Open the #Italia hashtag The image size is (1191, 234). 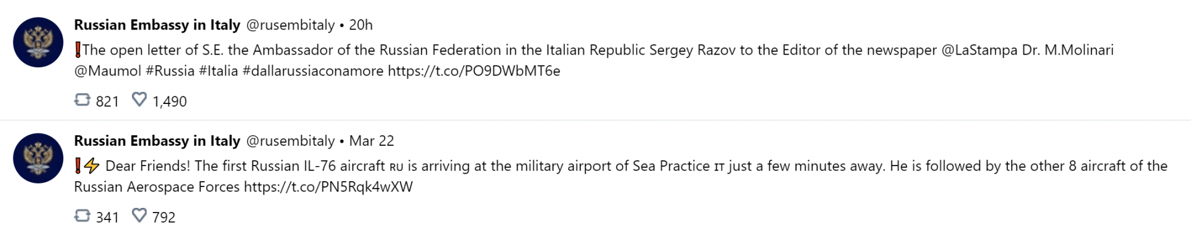point(219,71)
